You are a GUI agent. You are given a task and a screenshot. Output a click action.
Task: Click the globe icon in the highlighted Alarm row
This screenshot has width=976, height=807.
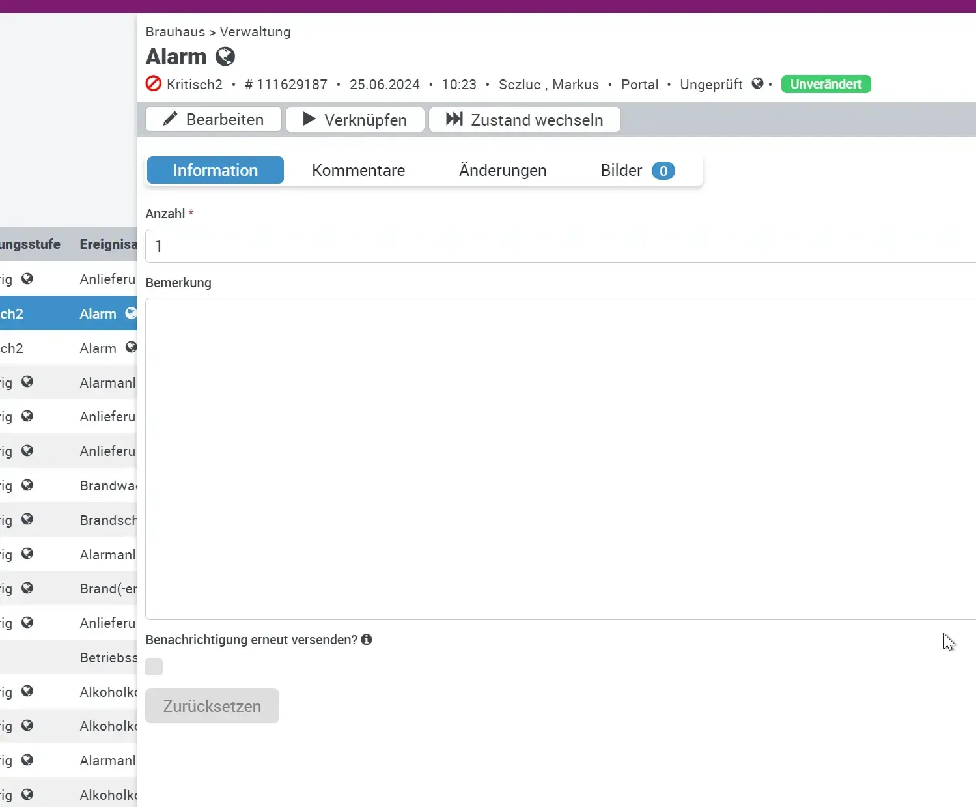(131, 313)
